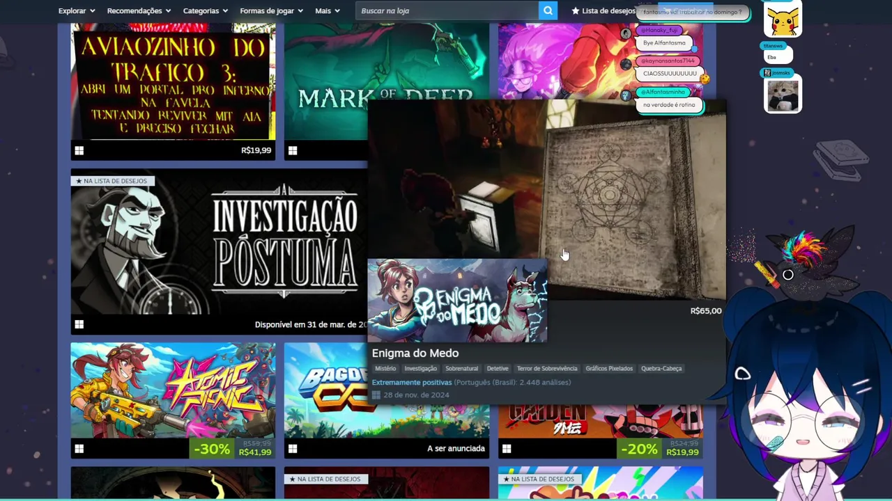Click the 28 de nov. de 2024 release date
The image size is (892, 501).
pyautogui.click(x=416, y=395)
